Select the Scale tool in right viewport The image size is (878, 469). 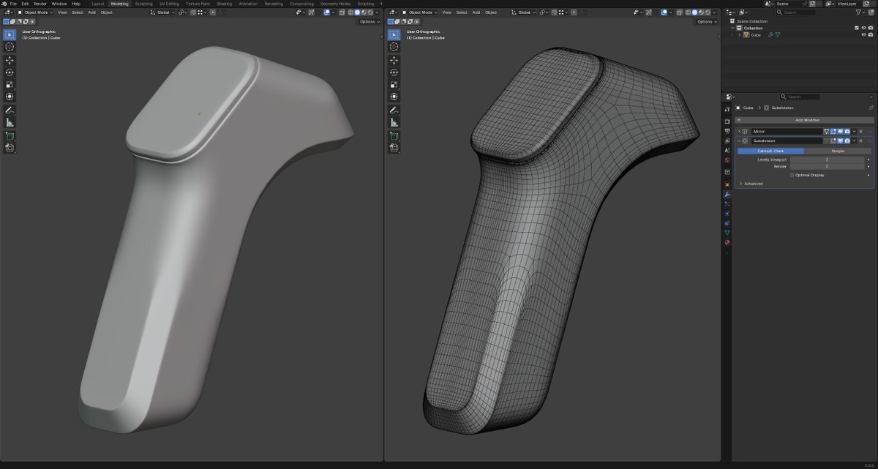[394, 84]
